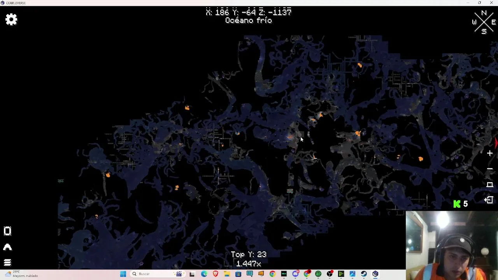
Task: Switch to Discord in the taskbar
Action: [296, 274]
